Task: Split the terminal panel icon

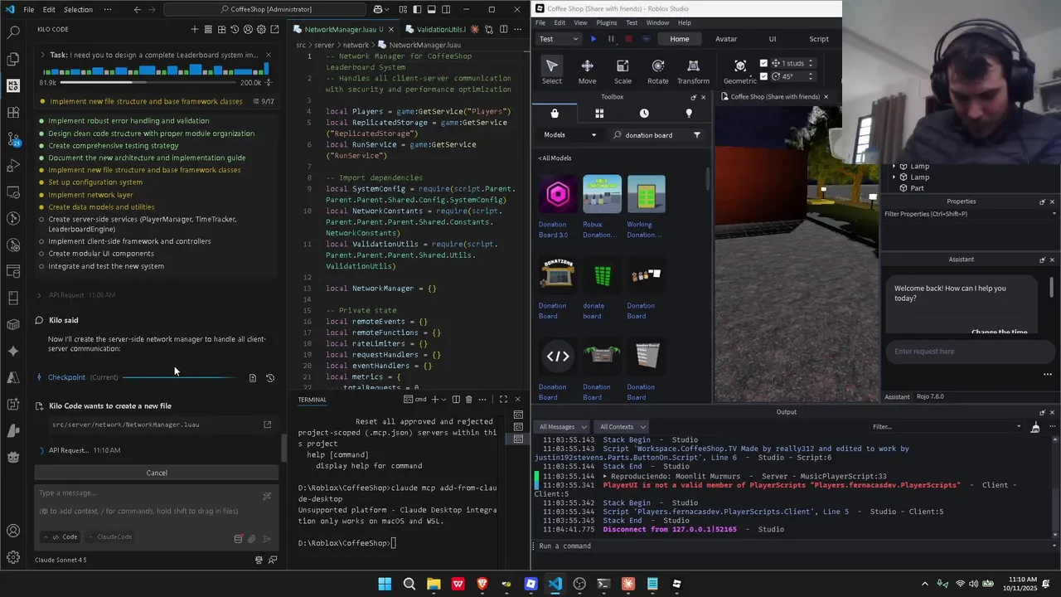Action: coord(456,399)
